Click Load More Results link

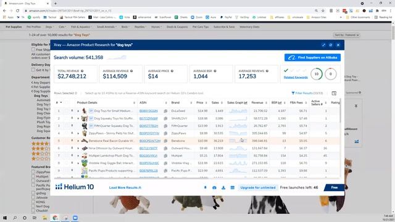tap(125, 187)
